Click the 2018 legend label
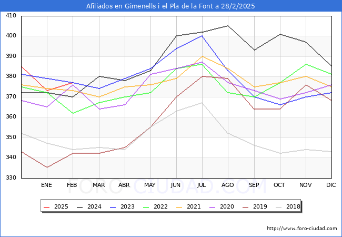This screenshot has width=342, height=237. pos(293,206)
